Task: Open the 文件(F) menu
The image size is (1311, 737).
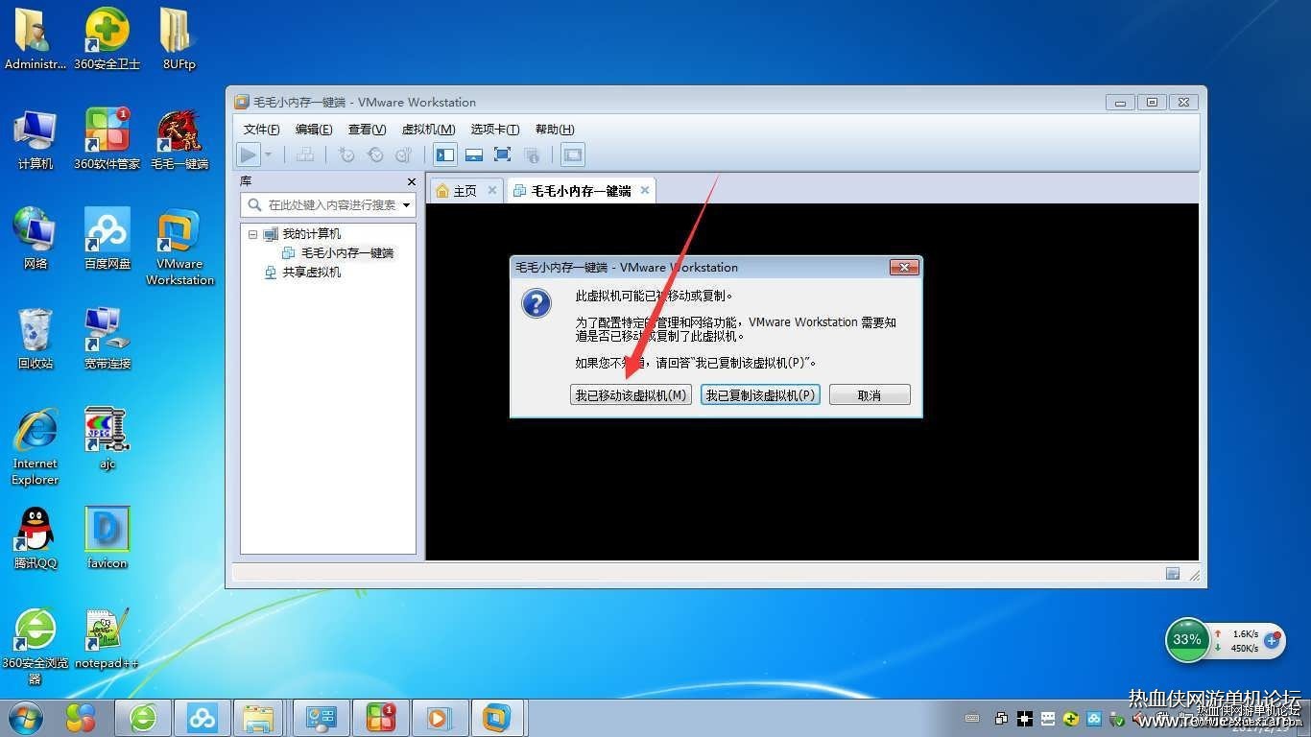Action: (261, 130)
